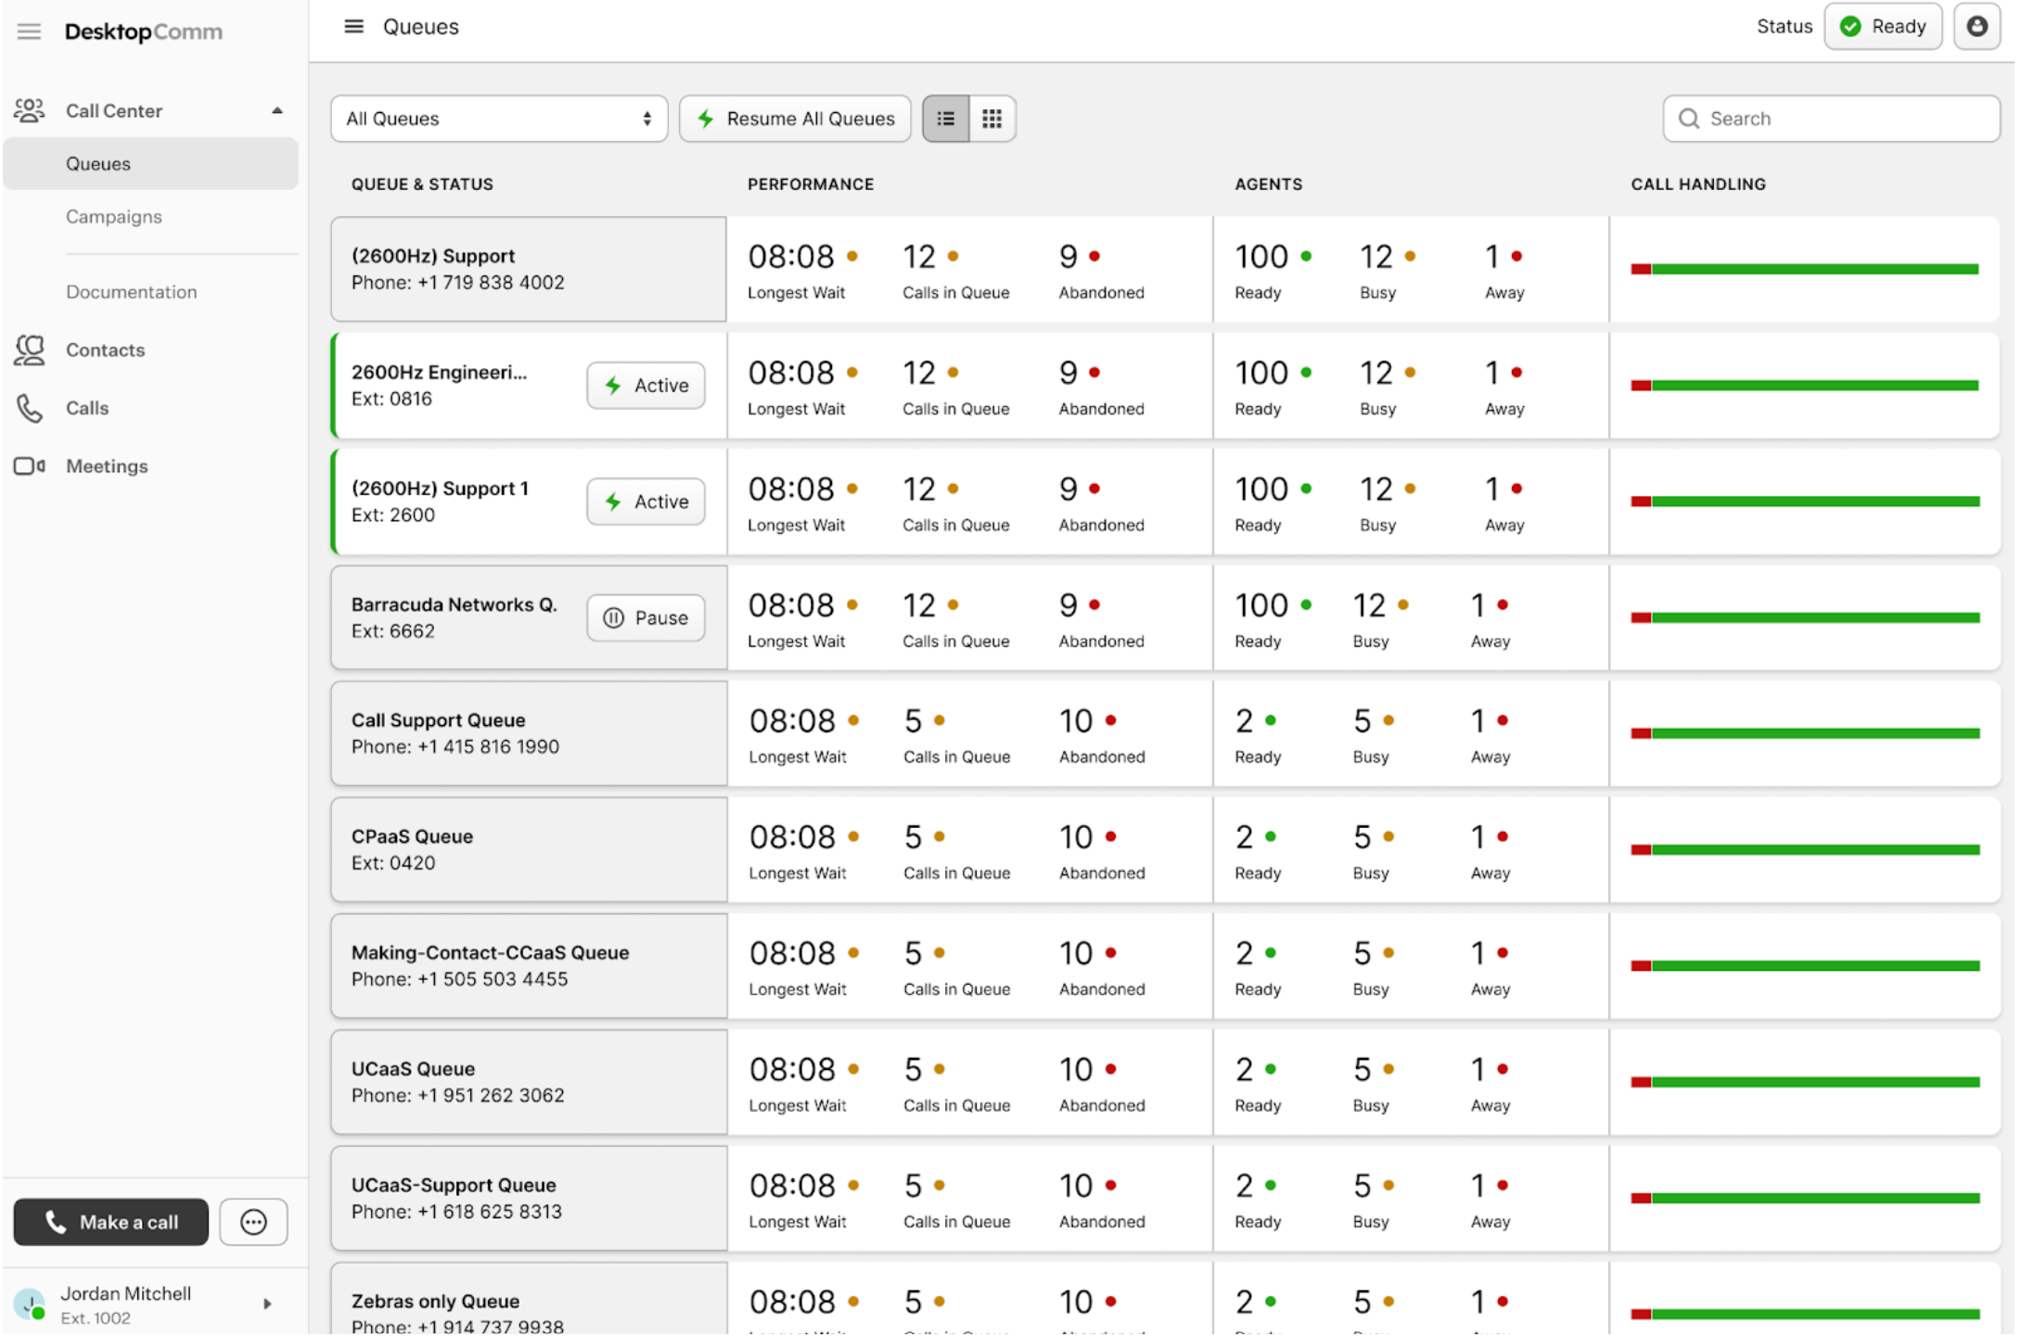Click Resume All Queues button
This screenshot has width=2022, height=1337.
point(795,119)
